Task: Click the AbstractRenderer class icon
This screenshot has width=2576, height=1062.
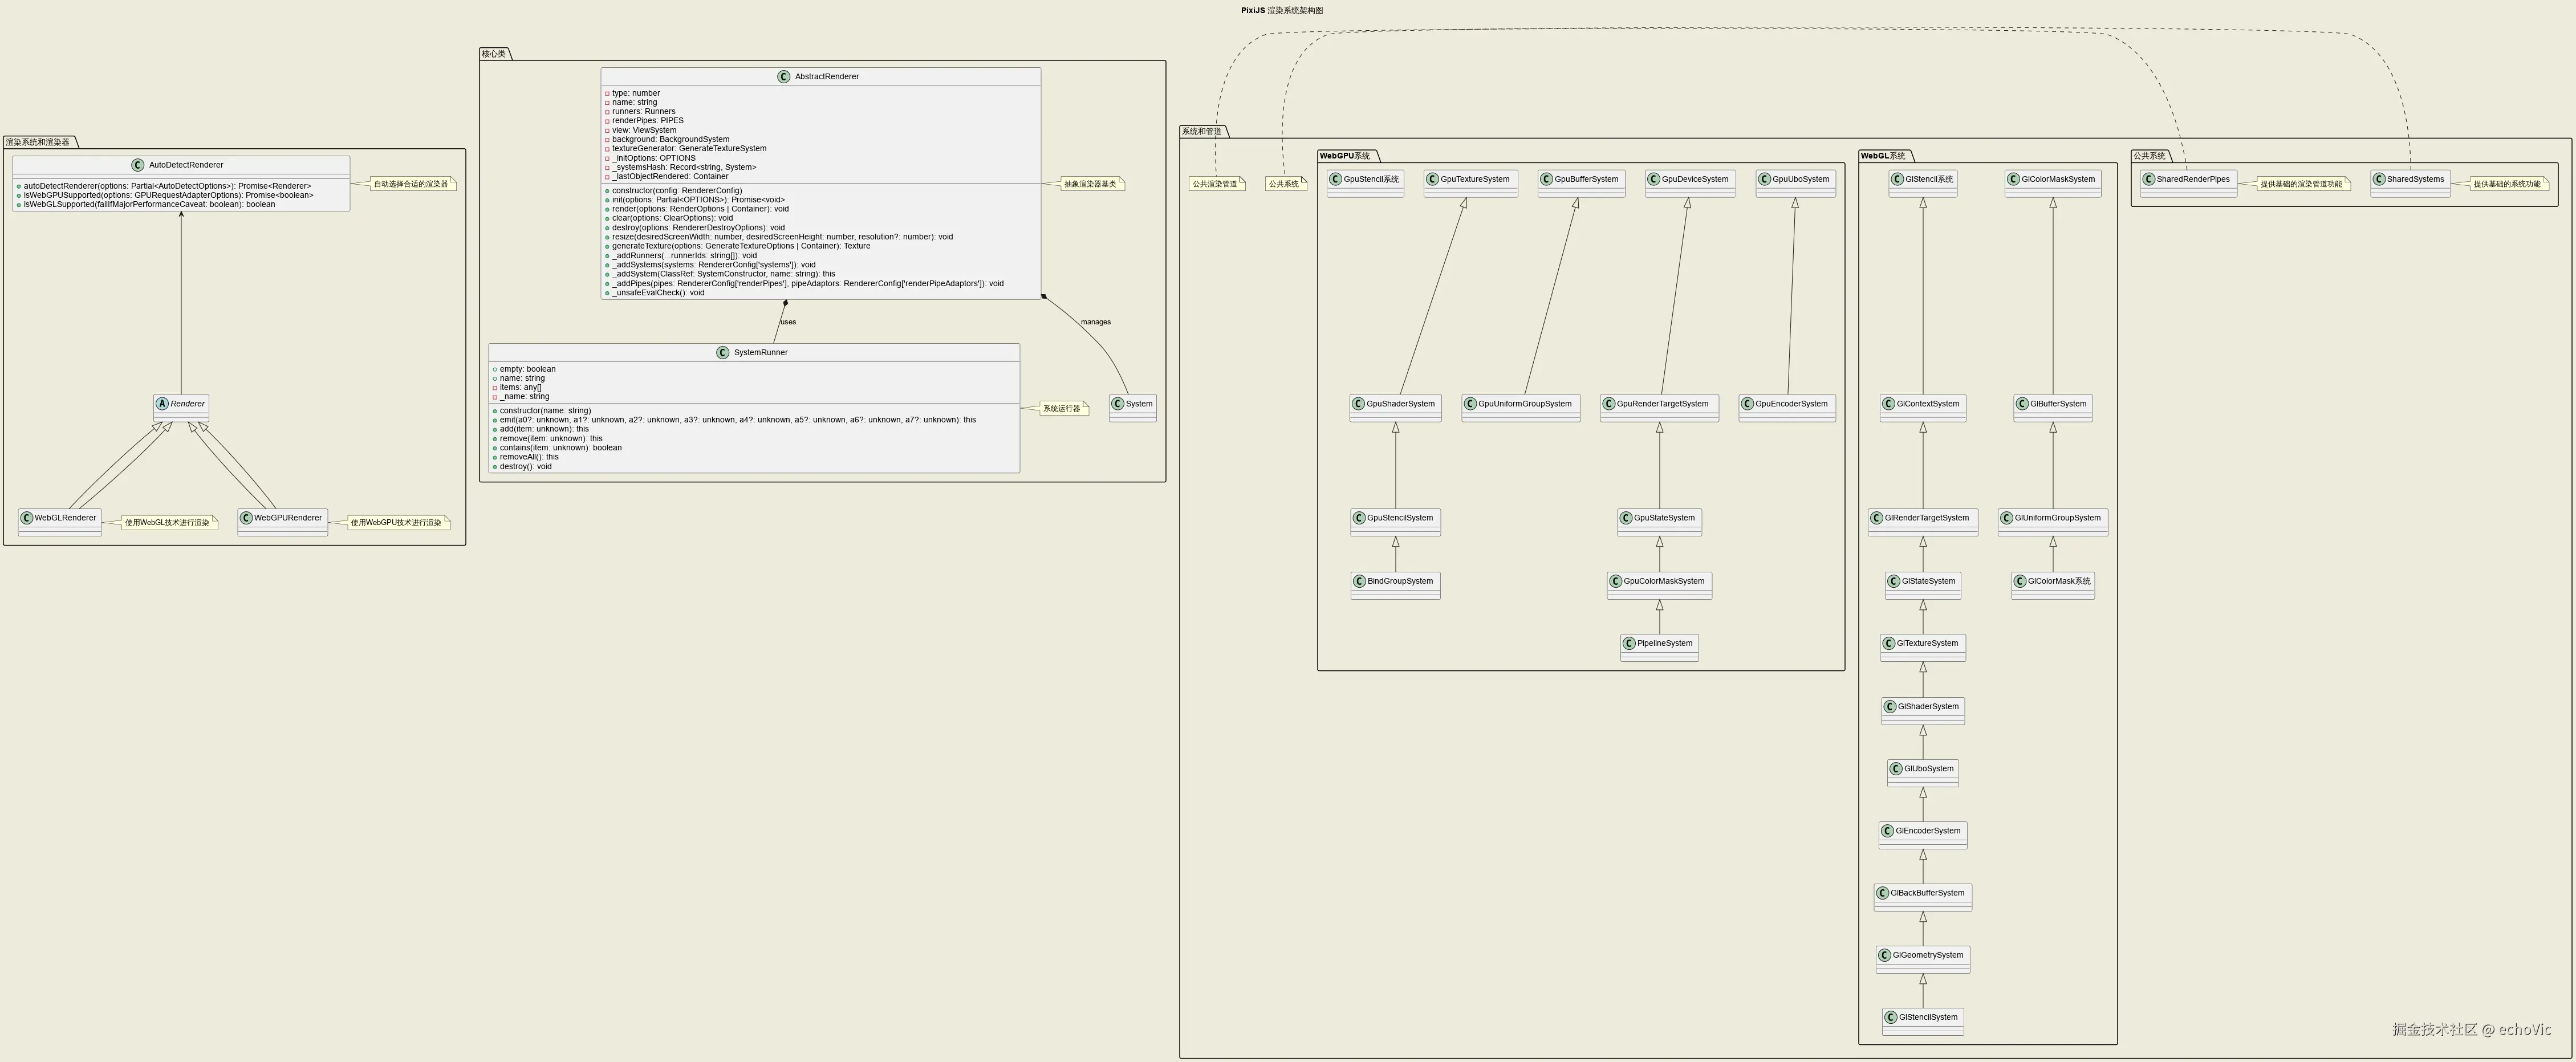Action: coord(784,77)
